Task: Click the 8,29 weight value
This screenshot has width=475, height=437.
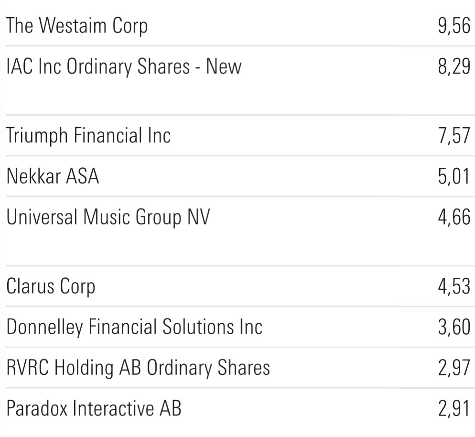Action: [x=454, y=66]
